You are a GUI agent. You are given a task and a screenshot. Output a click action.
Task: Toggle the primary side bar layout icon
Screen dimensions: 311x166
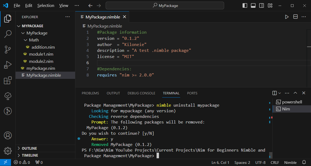click(x=245, y=6)
